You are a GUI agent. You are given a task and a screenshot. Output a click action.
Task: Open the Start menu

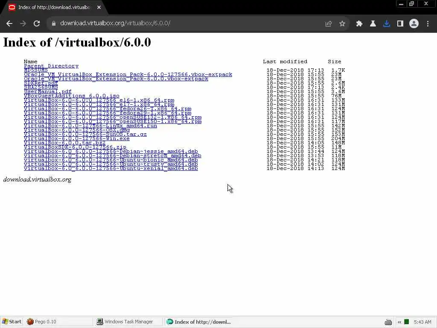pyautogui.click(x=12, y=322)
